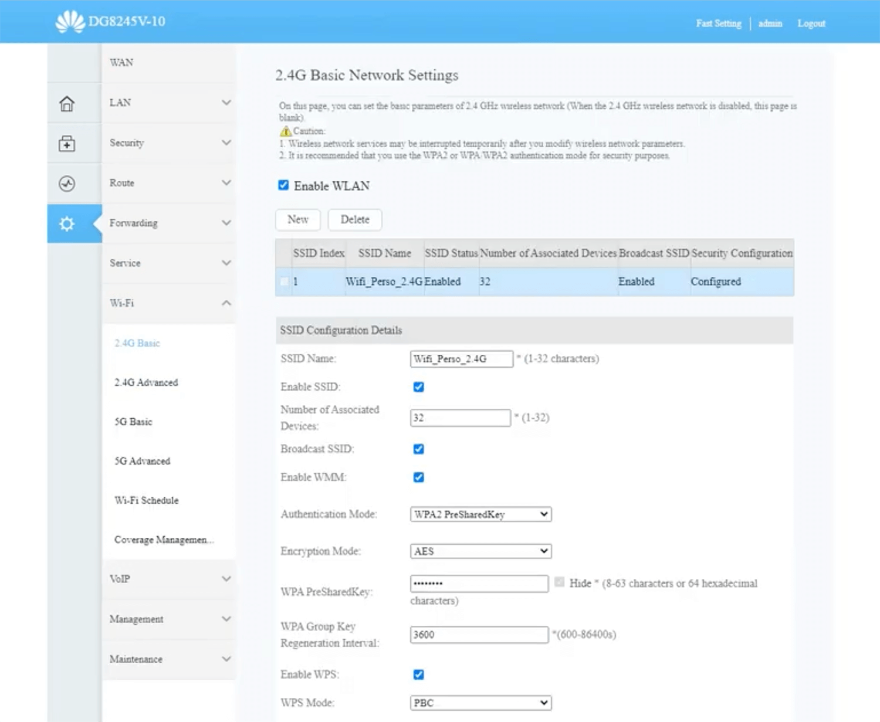The width and height of the screenshot is (880, 722).
Task: Open the system status monitor icon
Action: (x=67, y=184)
